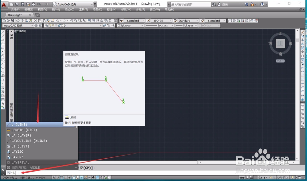Click the Open file icon in standard toolbar

pyautogui.click(x=8, y=21)
